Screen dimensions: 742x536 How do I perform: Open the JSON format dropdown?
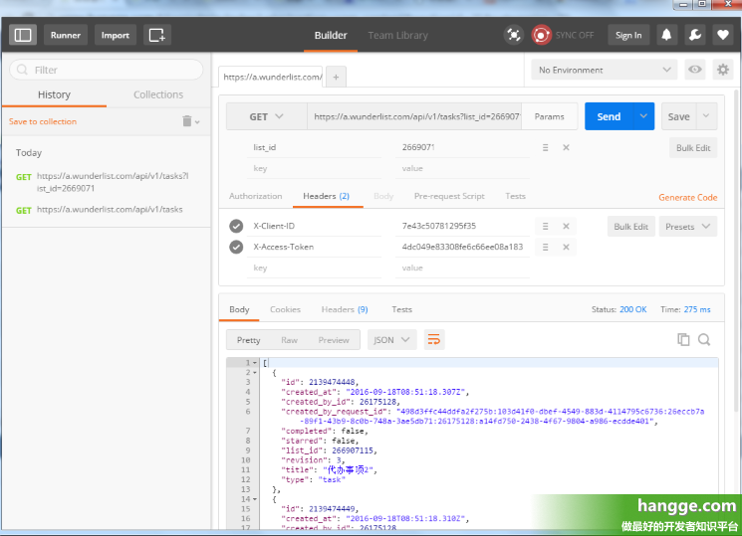click(391, 339)
